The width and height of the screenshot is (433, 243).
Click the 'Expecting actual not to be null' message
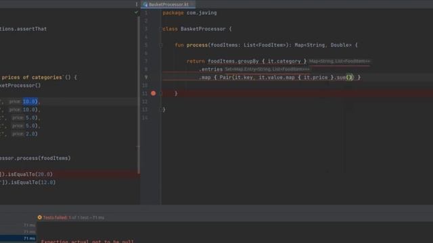87,241
